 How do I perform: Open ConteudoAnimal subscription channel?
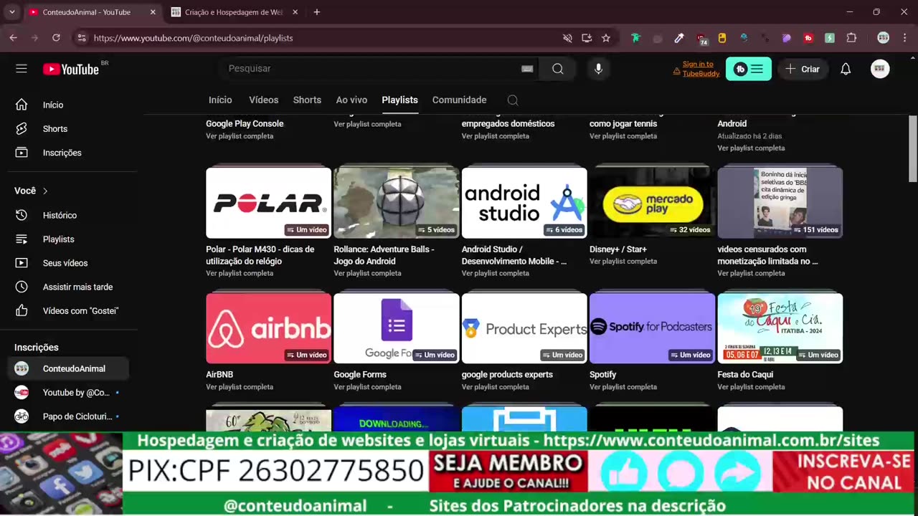point(69,368)
